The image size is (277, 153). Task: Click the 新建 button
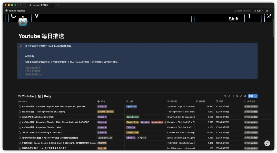coord(251,96)
